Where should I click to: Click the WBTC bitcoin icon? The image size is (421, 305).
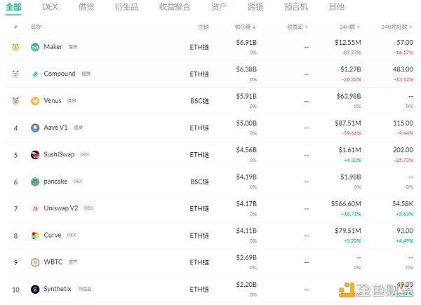[35, 262]
